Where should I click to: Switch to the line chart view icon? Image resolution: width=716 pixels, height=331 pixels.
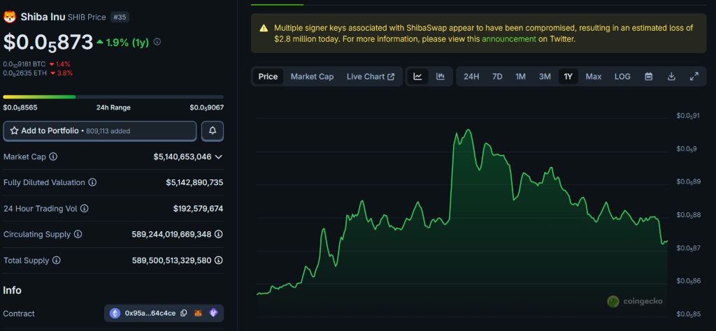coord(417,77)
